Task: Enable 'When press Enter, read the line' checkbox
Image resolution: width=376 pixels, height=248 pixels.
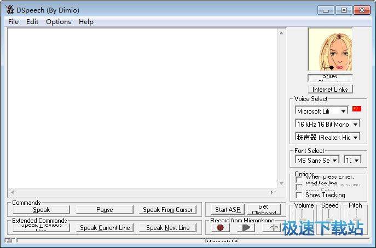Action: tap(299, 179)
